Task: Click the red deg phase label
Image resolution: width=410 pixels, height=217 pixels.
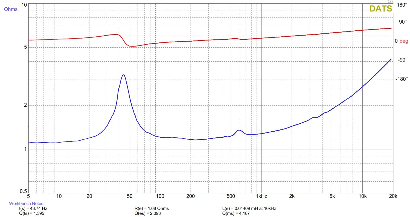Action: (404, 41)
